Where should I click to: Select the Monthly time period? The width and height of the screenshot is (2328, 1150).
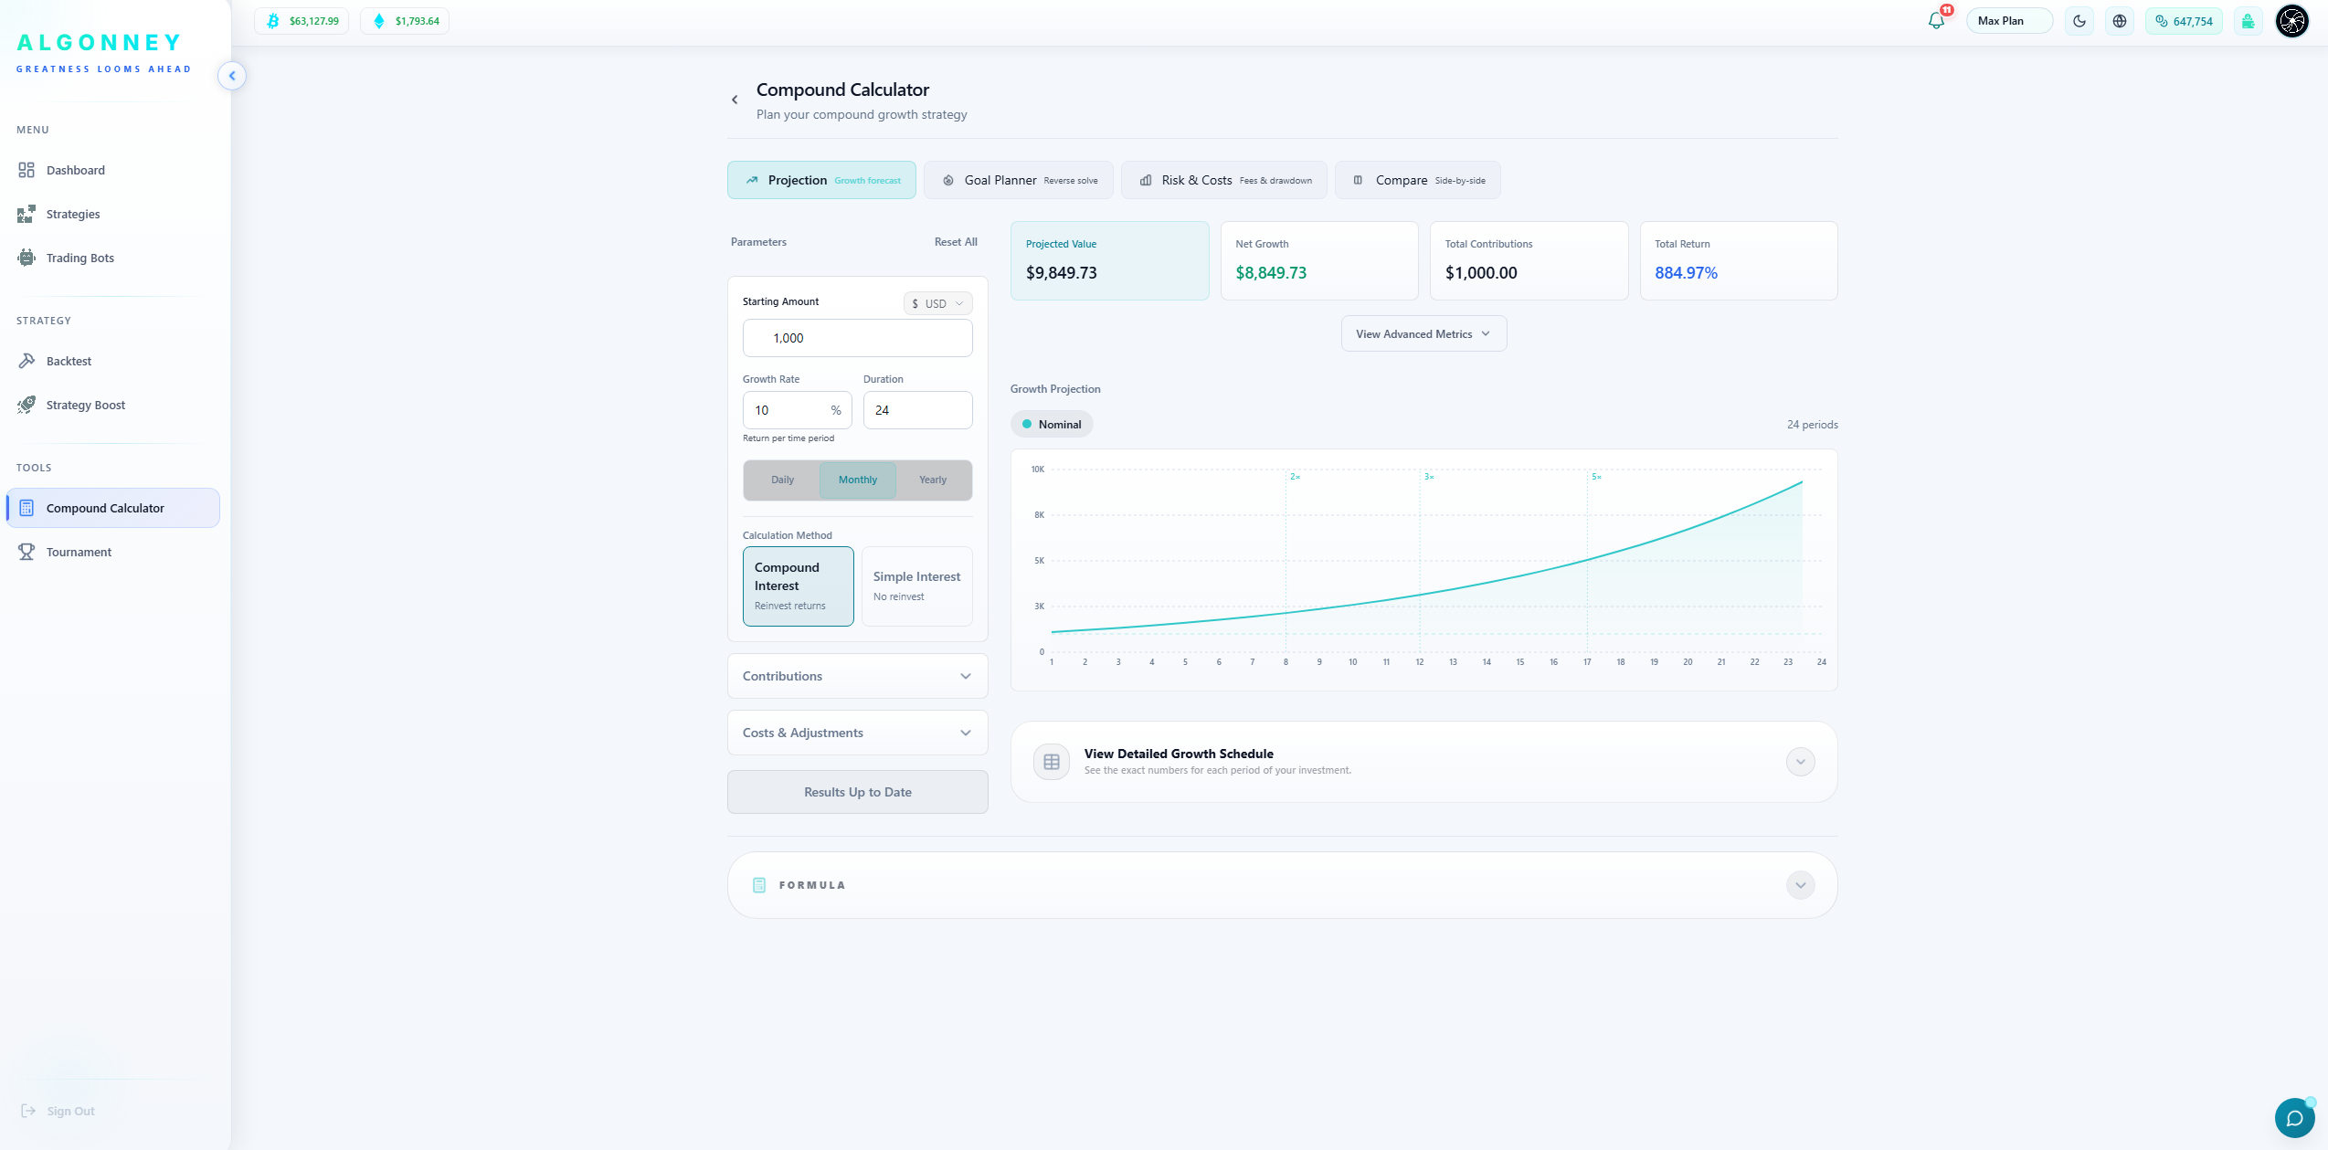point(858,480)
